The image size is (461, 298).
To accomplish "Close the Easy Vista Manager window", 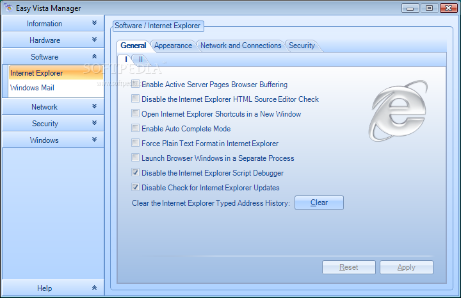I will [448, 8].
